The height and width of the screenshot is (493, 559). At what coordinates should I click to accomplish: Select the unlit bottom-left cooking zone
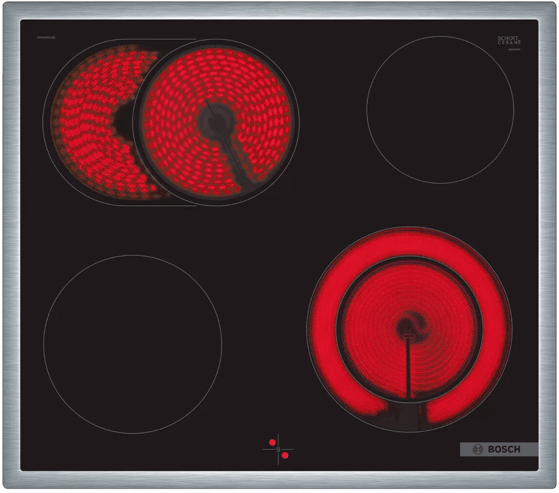(x=132, y=344)
